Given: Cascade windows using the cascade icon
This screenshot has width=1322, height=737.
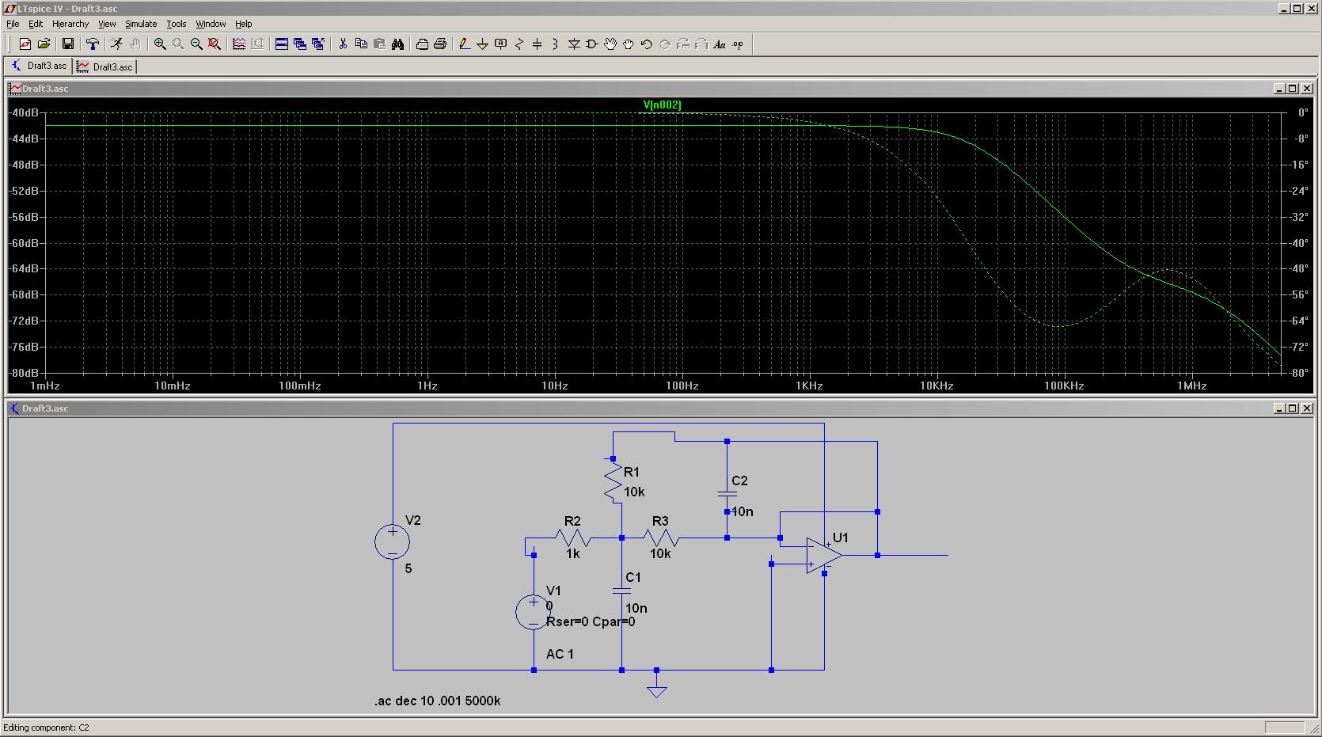Looking at the screenshot, I should point(299,44).
